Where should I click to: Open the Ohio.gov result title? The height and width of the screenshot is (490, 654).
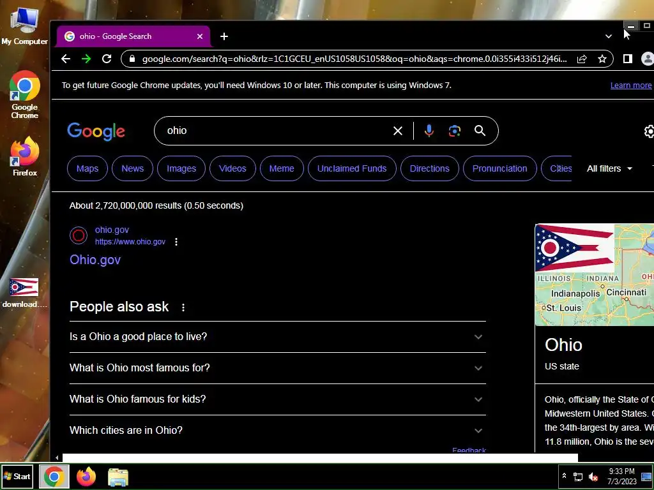coord(95,260)
